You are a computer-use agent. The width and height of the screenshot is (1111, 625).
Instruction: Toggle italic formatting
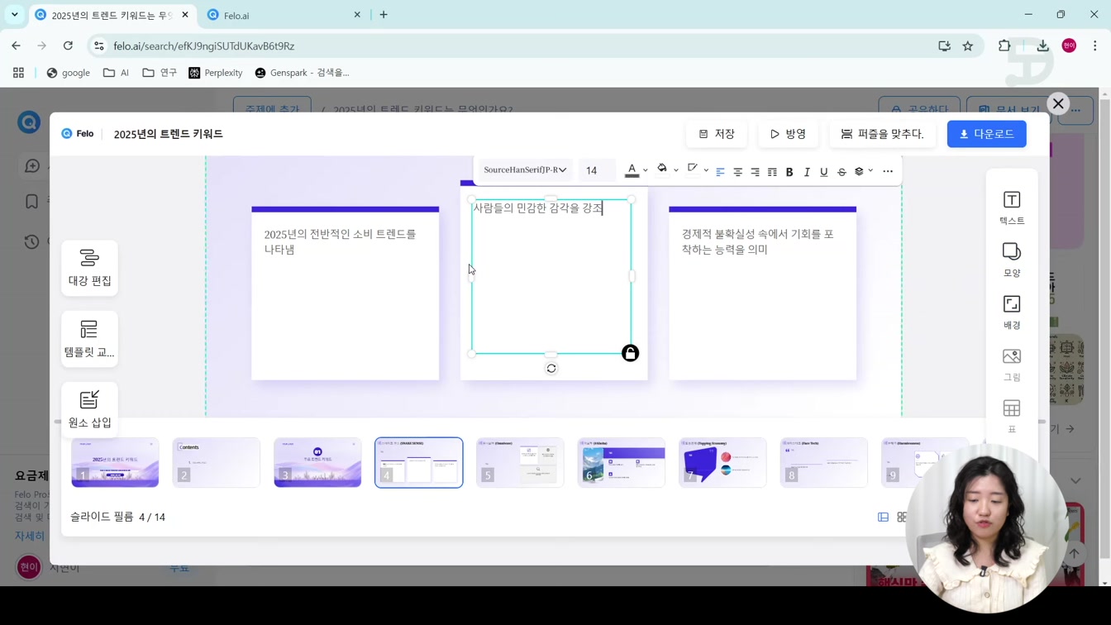pos(807,172)
